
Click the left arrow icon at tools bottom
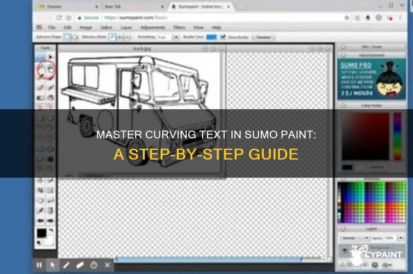[40, 220]
